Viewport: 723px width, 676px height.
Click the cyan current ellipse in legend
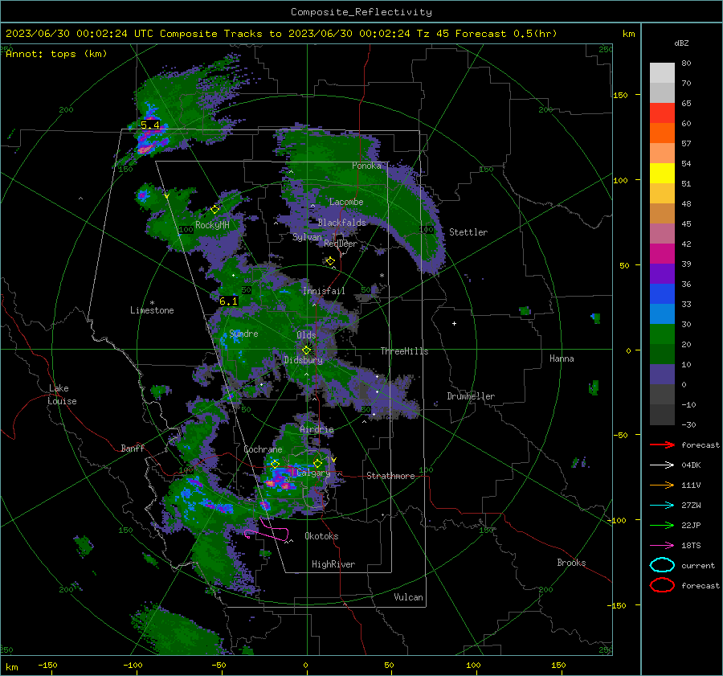pyautogui.click(x=662, y=565)
